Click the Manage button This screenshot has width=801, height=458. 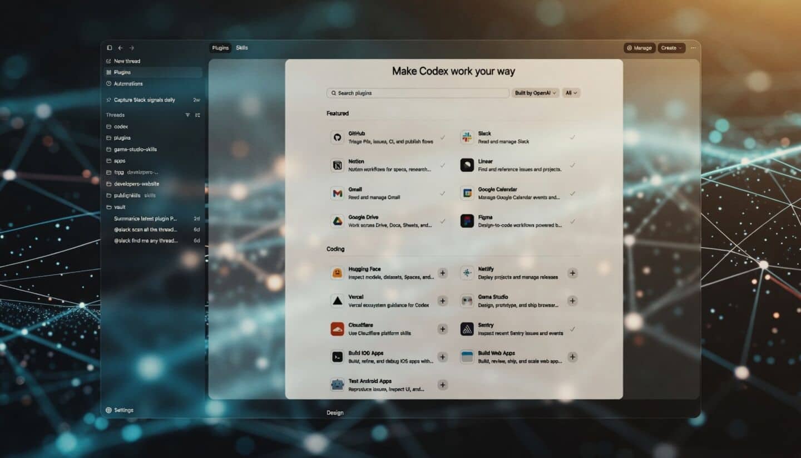pos(640,48)
